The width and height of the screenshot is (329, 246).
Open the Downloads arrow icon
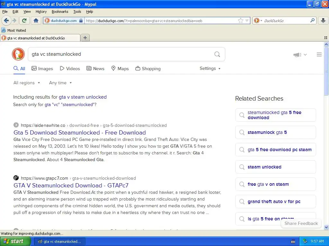pyautogui.click(x=323, y=20)
